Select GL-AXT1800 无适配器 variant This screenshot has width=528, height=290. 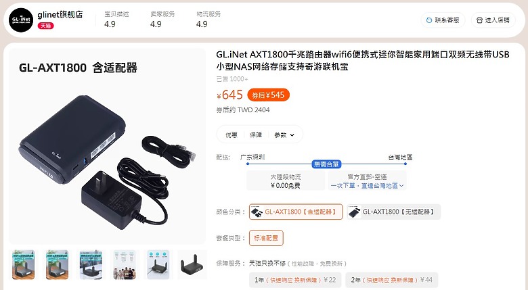coord(394,212)
